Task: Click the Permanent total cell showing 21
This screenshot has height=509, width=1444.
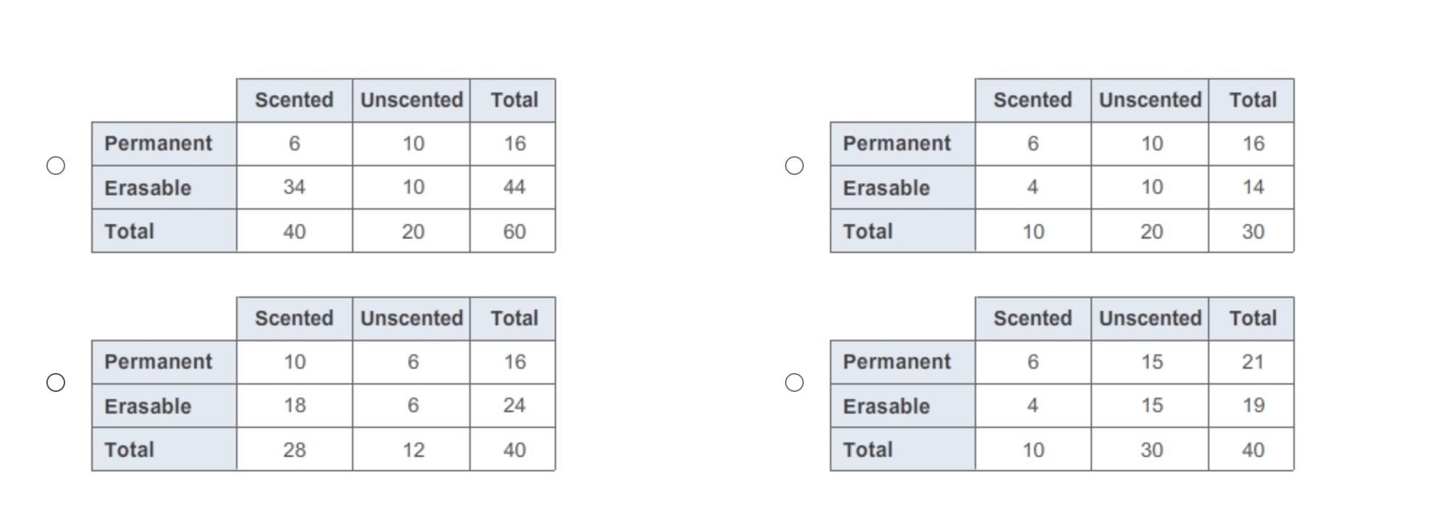Action: point(1253,362)
